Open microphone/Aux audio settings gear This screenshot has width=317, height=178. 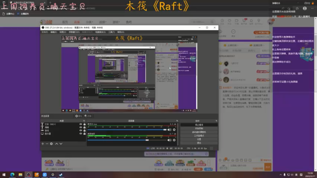(x=174, y=130)
